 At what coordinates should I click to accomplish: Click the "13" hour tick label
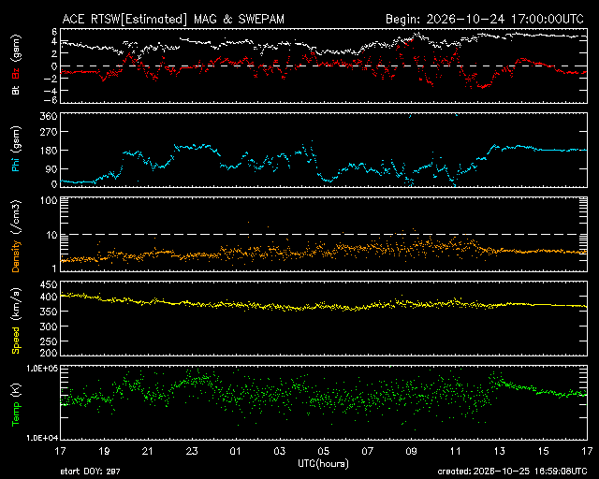499,451
